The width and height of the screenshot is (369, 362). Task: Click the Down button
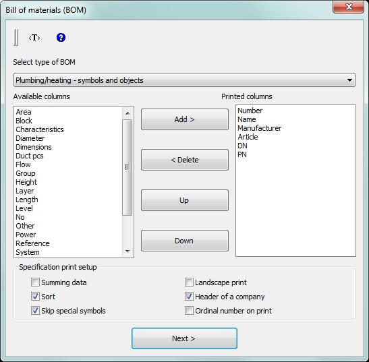(x=185, y=241)
